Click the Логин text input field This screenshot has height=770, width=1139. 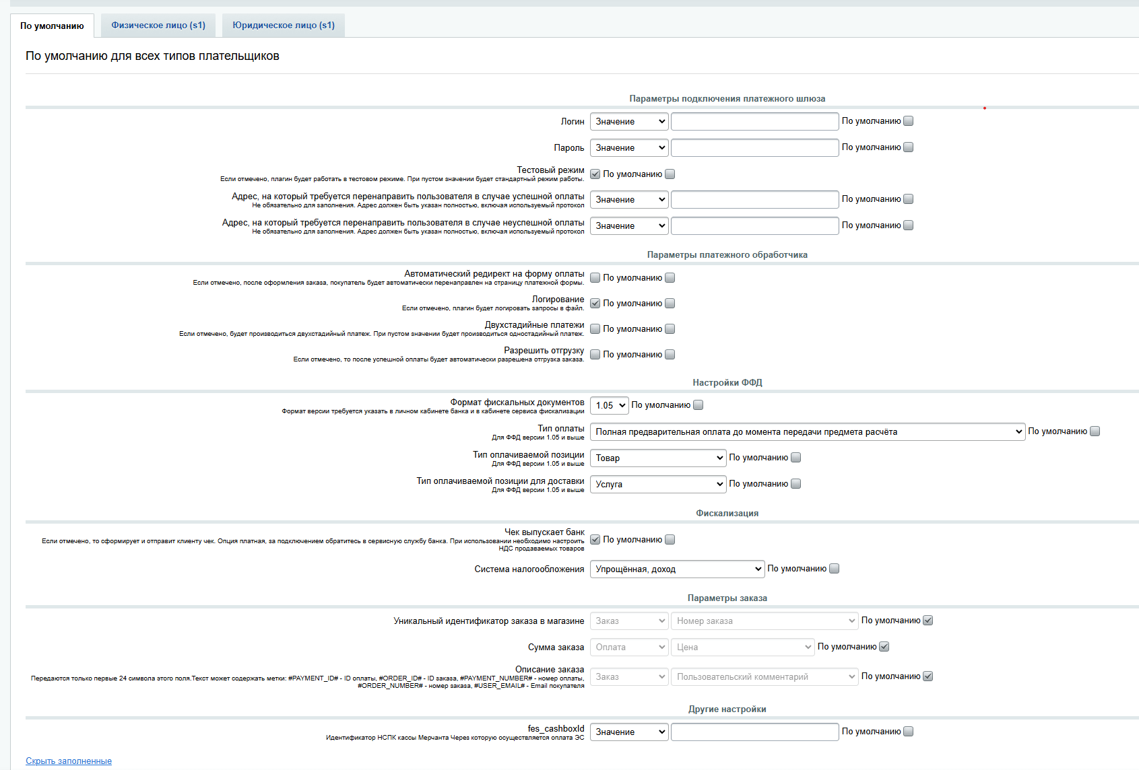tap(754, 122)
